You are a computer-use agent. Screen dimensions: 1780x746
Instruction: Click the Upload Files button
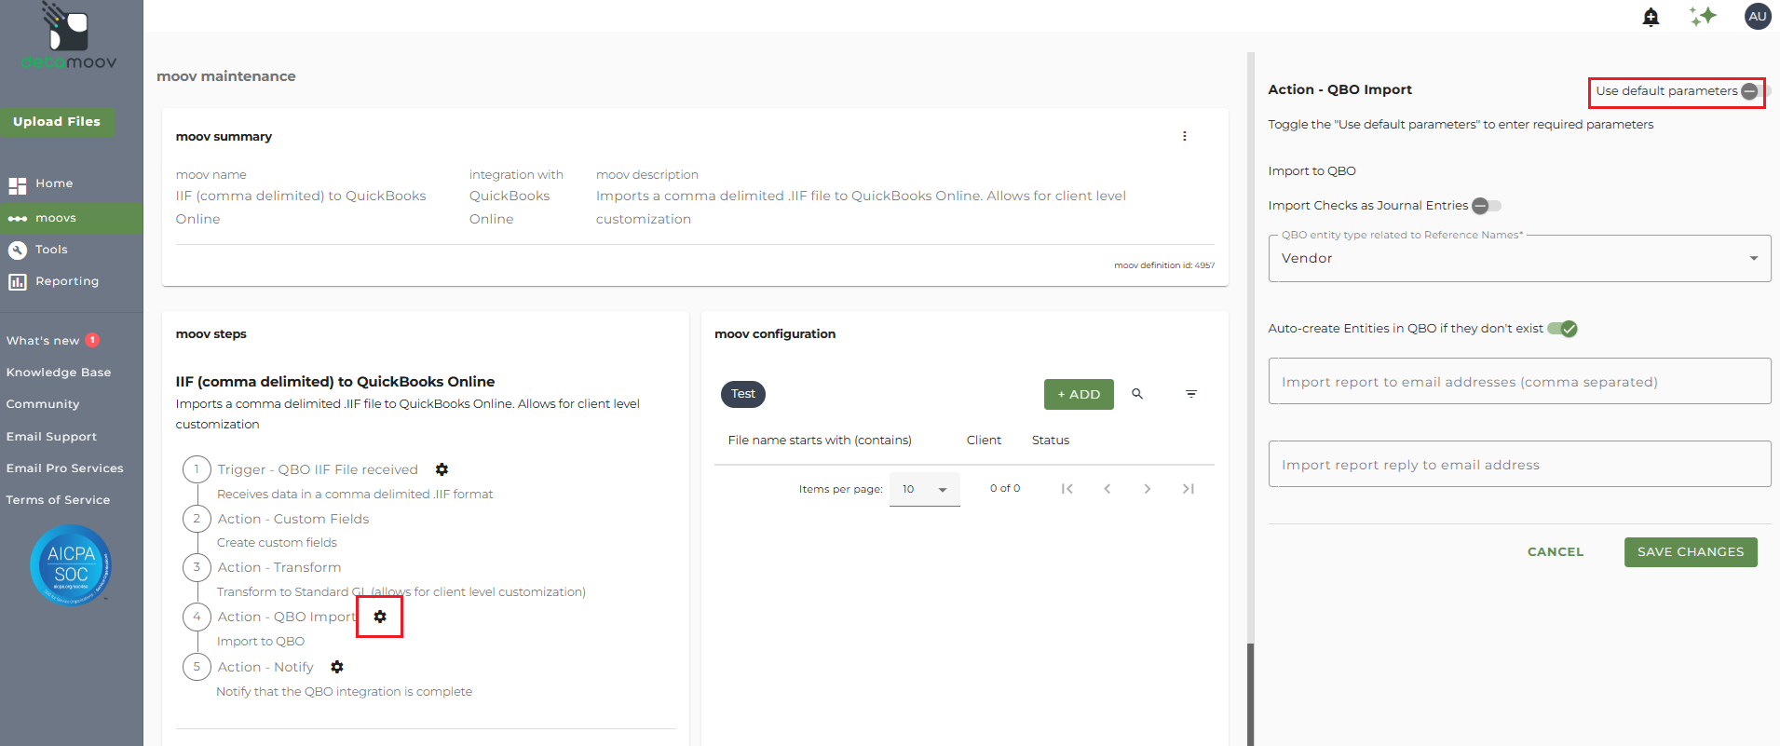click(x=57, y=122)
